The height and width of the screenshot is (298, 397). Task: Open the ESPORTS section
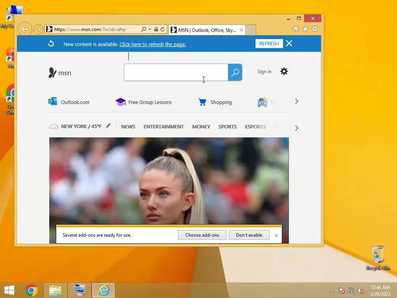[255, 126]
